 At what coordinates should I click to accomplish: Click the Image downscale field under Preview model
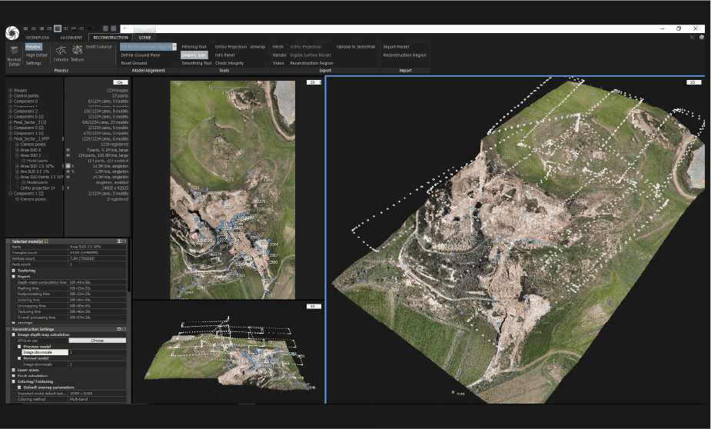45,351
